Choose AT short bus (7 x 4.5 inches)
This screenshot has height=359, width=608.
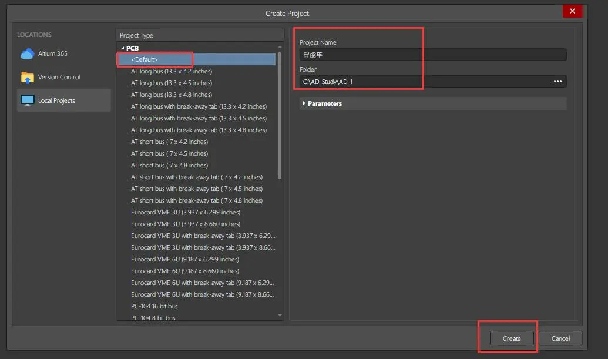coord(169,153)
